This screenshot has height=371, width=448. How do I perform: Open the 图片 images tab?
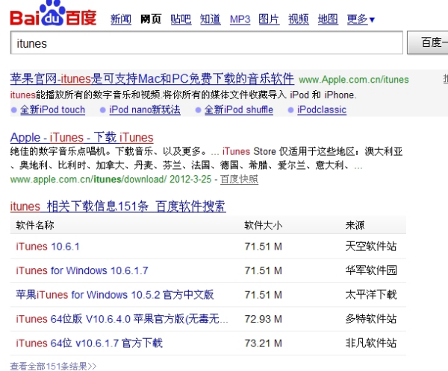click(x=269, y=19)
